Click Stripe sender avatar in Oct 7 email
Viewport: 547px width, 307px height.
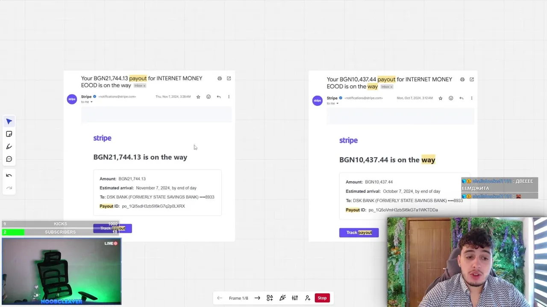tap(318, 100)
